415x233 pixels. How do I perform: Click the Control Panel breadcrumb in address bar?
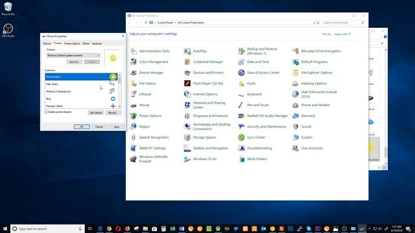click(165, 23)
